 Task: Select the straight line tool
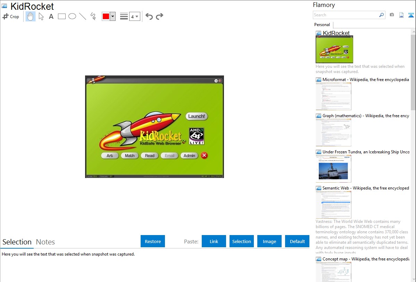click(83, 16)
